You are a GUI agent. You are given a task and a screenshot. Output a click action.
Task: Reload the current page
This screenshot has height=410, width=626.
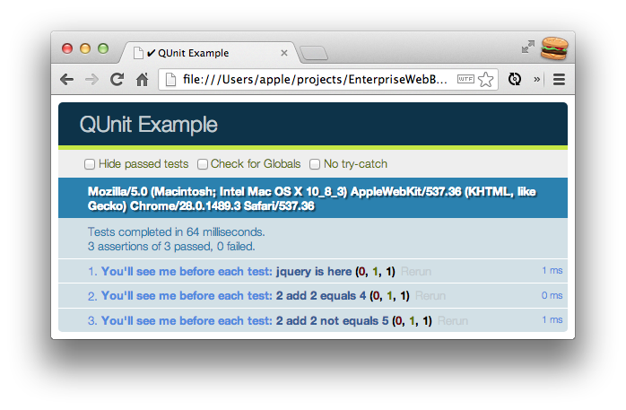pos(117,80)
